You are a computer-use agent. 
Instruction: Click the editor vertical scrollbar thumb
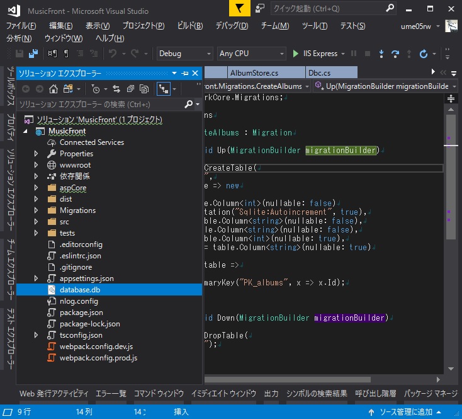click(x=451, y=177)
